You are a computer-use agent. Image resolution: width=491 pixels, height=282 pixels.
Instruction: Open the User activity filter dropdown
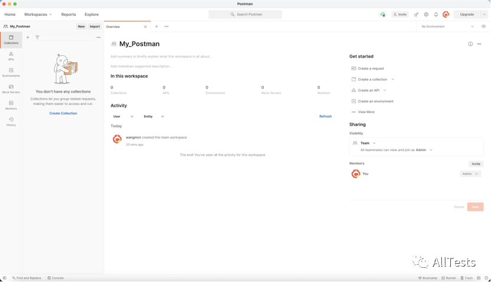click(123, 116)
